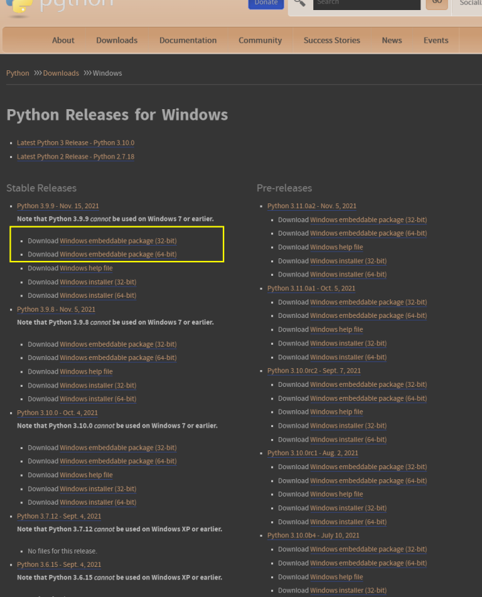Download Python 3.9.8 Windows installer (64-bit)
Screen dimensions: 482x597
pyautogui.click(x=98, y=399)
